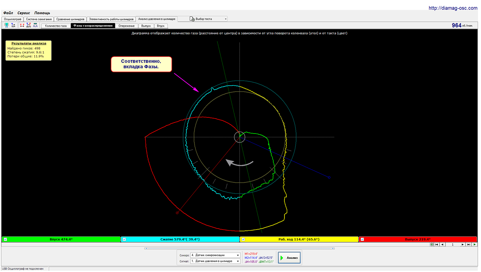Click the auto markers toolbar icon
The height and width of the screenshot is (272, 481).
coord(29,26)
